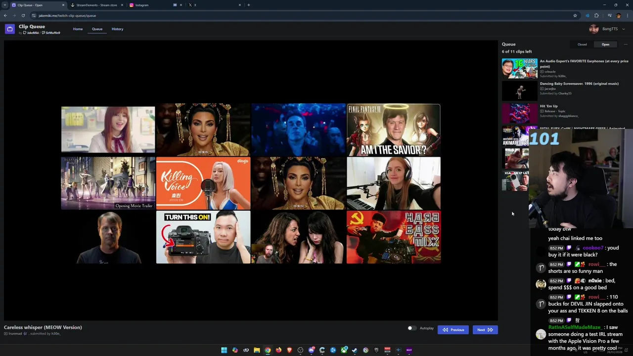Open Discord from the taskbar
The image size is (633, 356).
312,350
